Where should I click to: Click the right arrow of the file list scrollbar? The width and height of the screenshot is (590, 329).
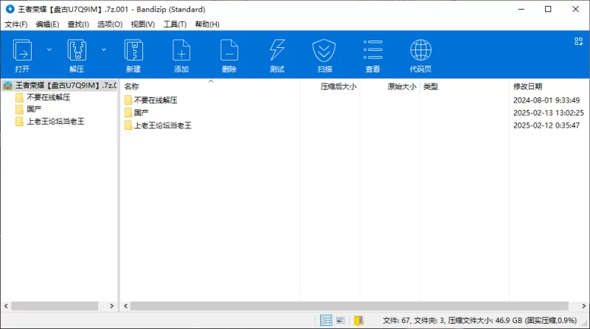click(584, 306)
